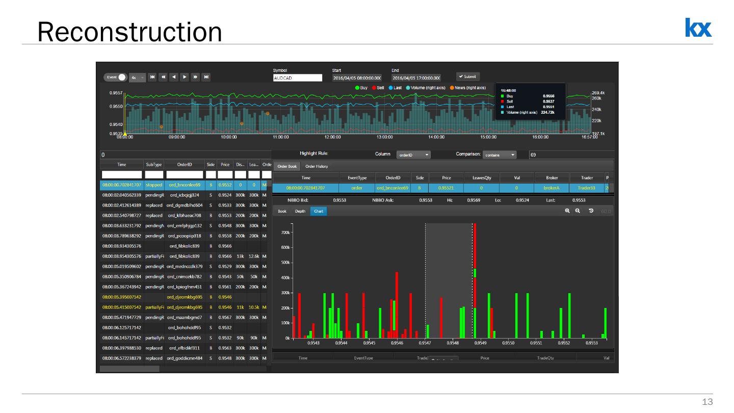
Task: Toggle the Event switch
Action: pos(115,78)
